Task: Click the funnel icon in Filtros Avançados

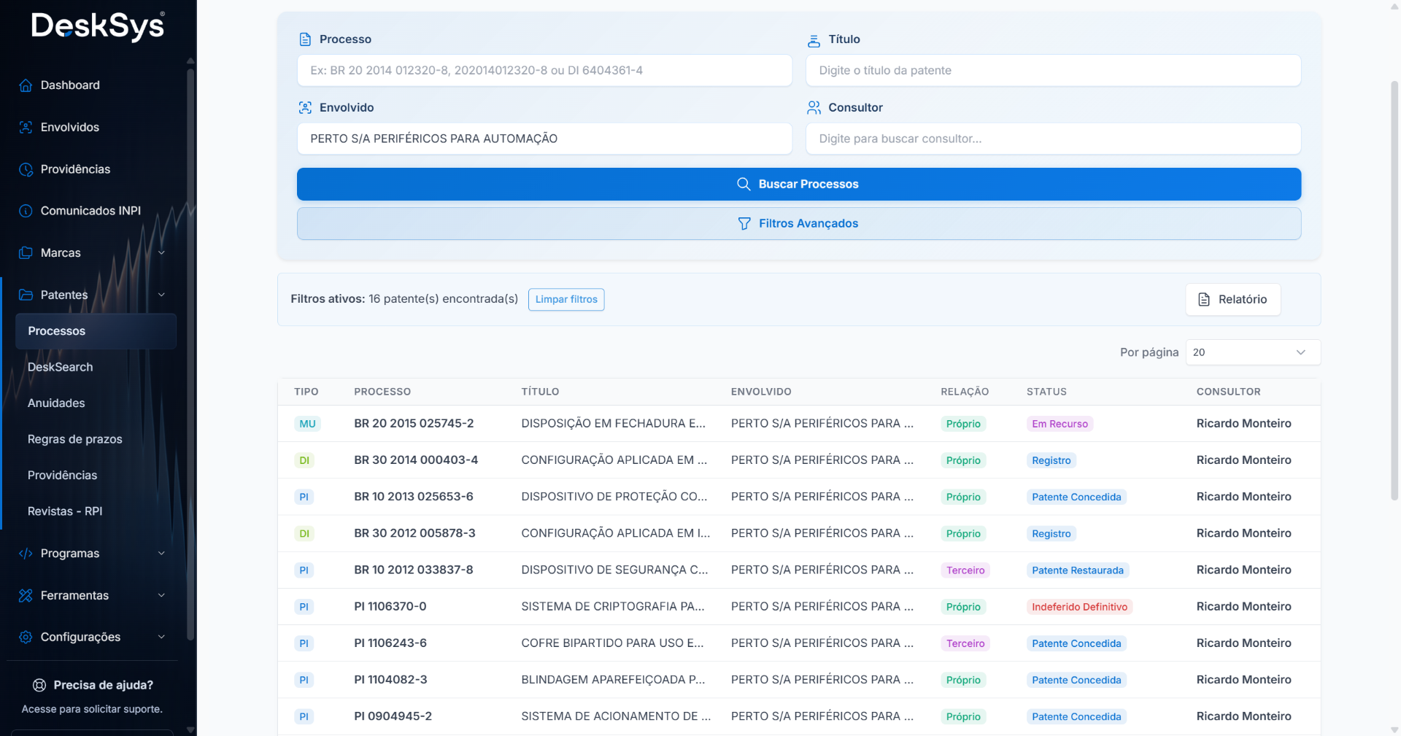Action: [744, 223]
